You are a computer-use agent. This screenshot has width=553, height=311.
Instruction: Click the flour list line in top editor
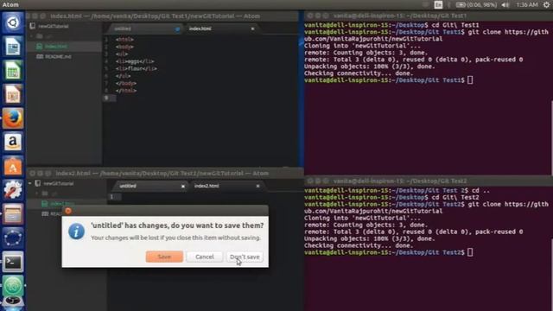click(137, 69)
